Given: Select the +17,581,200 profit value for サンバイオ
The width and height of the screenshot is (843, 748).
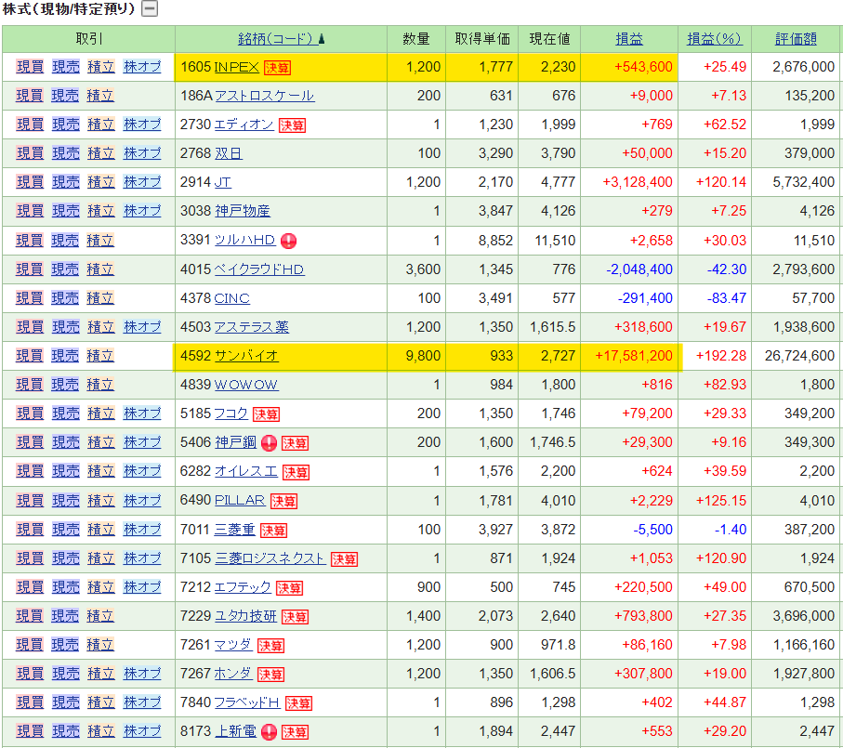Looking at the screenshot, I should click(634, 356).
